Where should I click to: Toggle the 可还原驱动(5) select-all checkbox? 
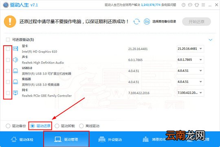8,40
